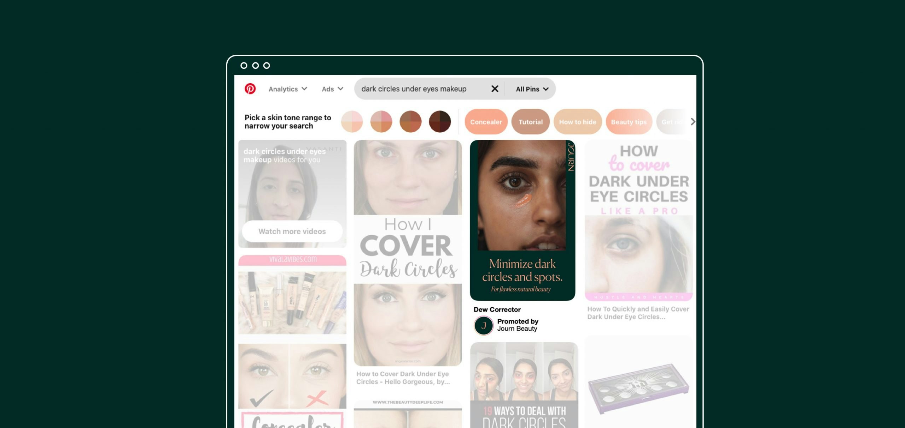
Task: Click the Journ Beauty avatar icon
Action: click(x=483, y=325)
